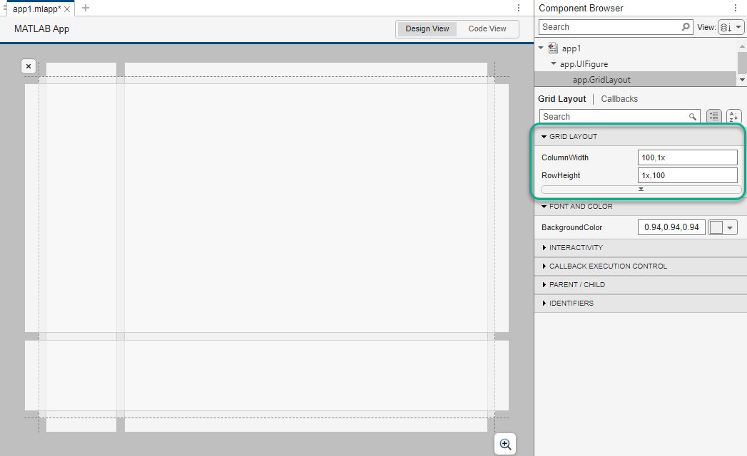This screenshot has width=747, height=456.
Task: Keep Design View active by clicking it
Action: tap(427, 28)
